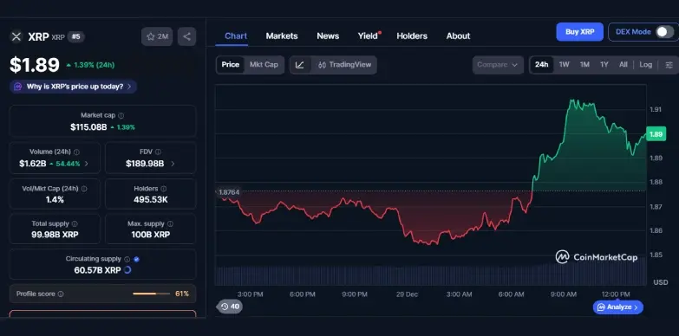
Task: Click the Buy XRP button
Action: tap(579, 32)
